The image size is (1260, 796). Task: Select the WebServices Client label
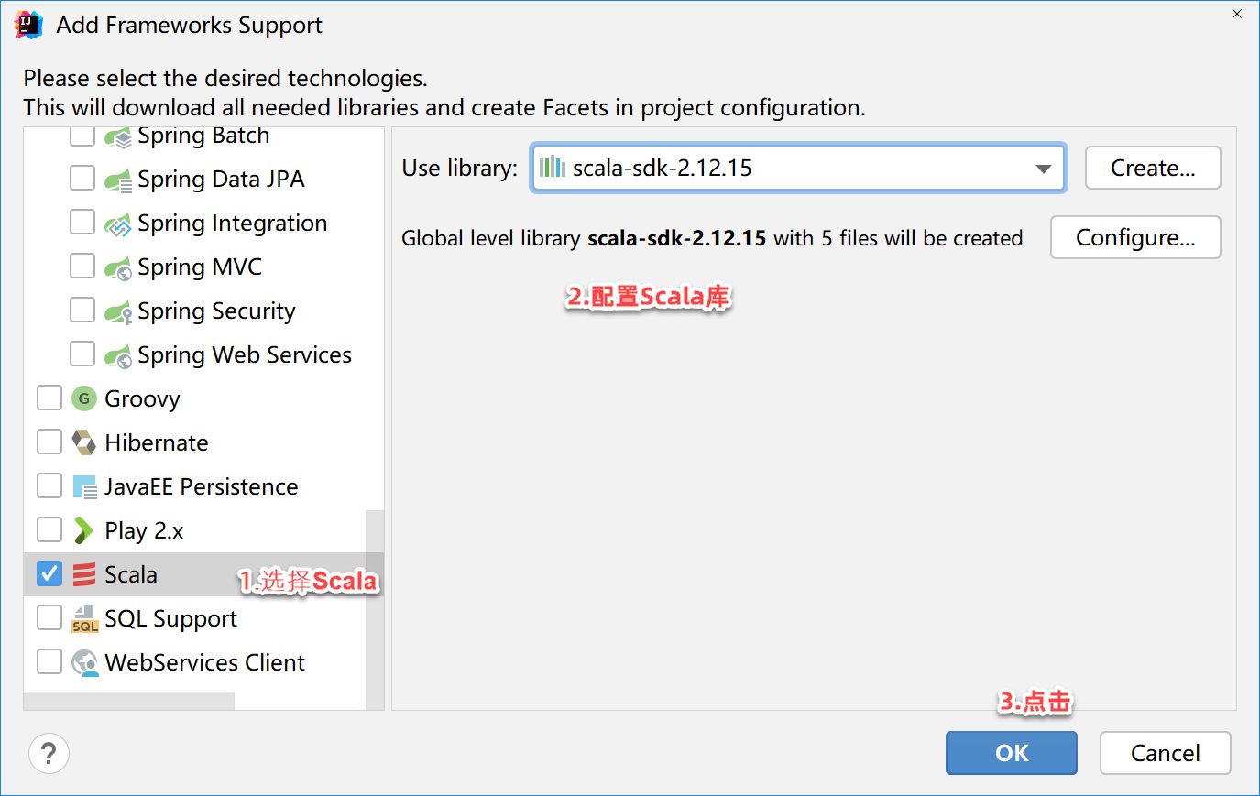205,662
